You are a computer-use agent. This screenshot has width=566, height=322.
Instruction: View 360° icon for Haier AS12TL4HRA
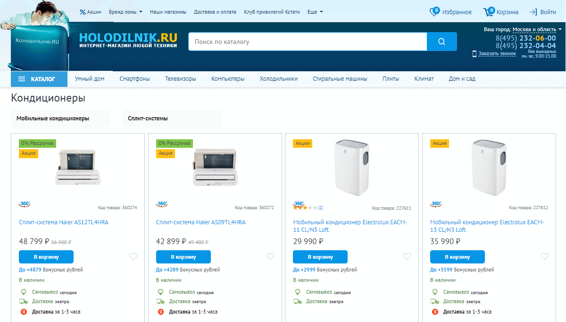[x=25, y=204]
